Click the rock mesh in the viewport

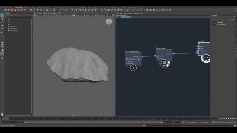pos(77,65)
